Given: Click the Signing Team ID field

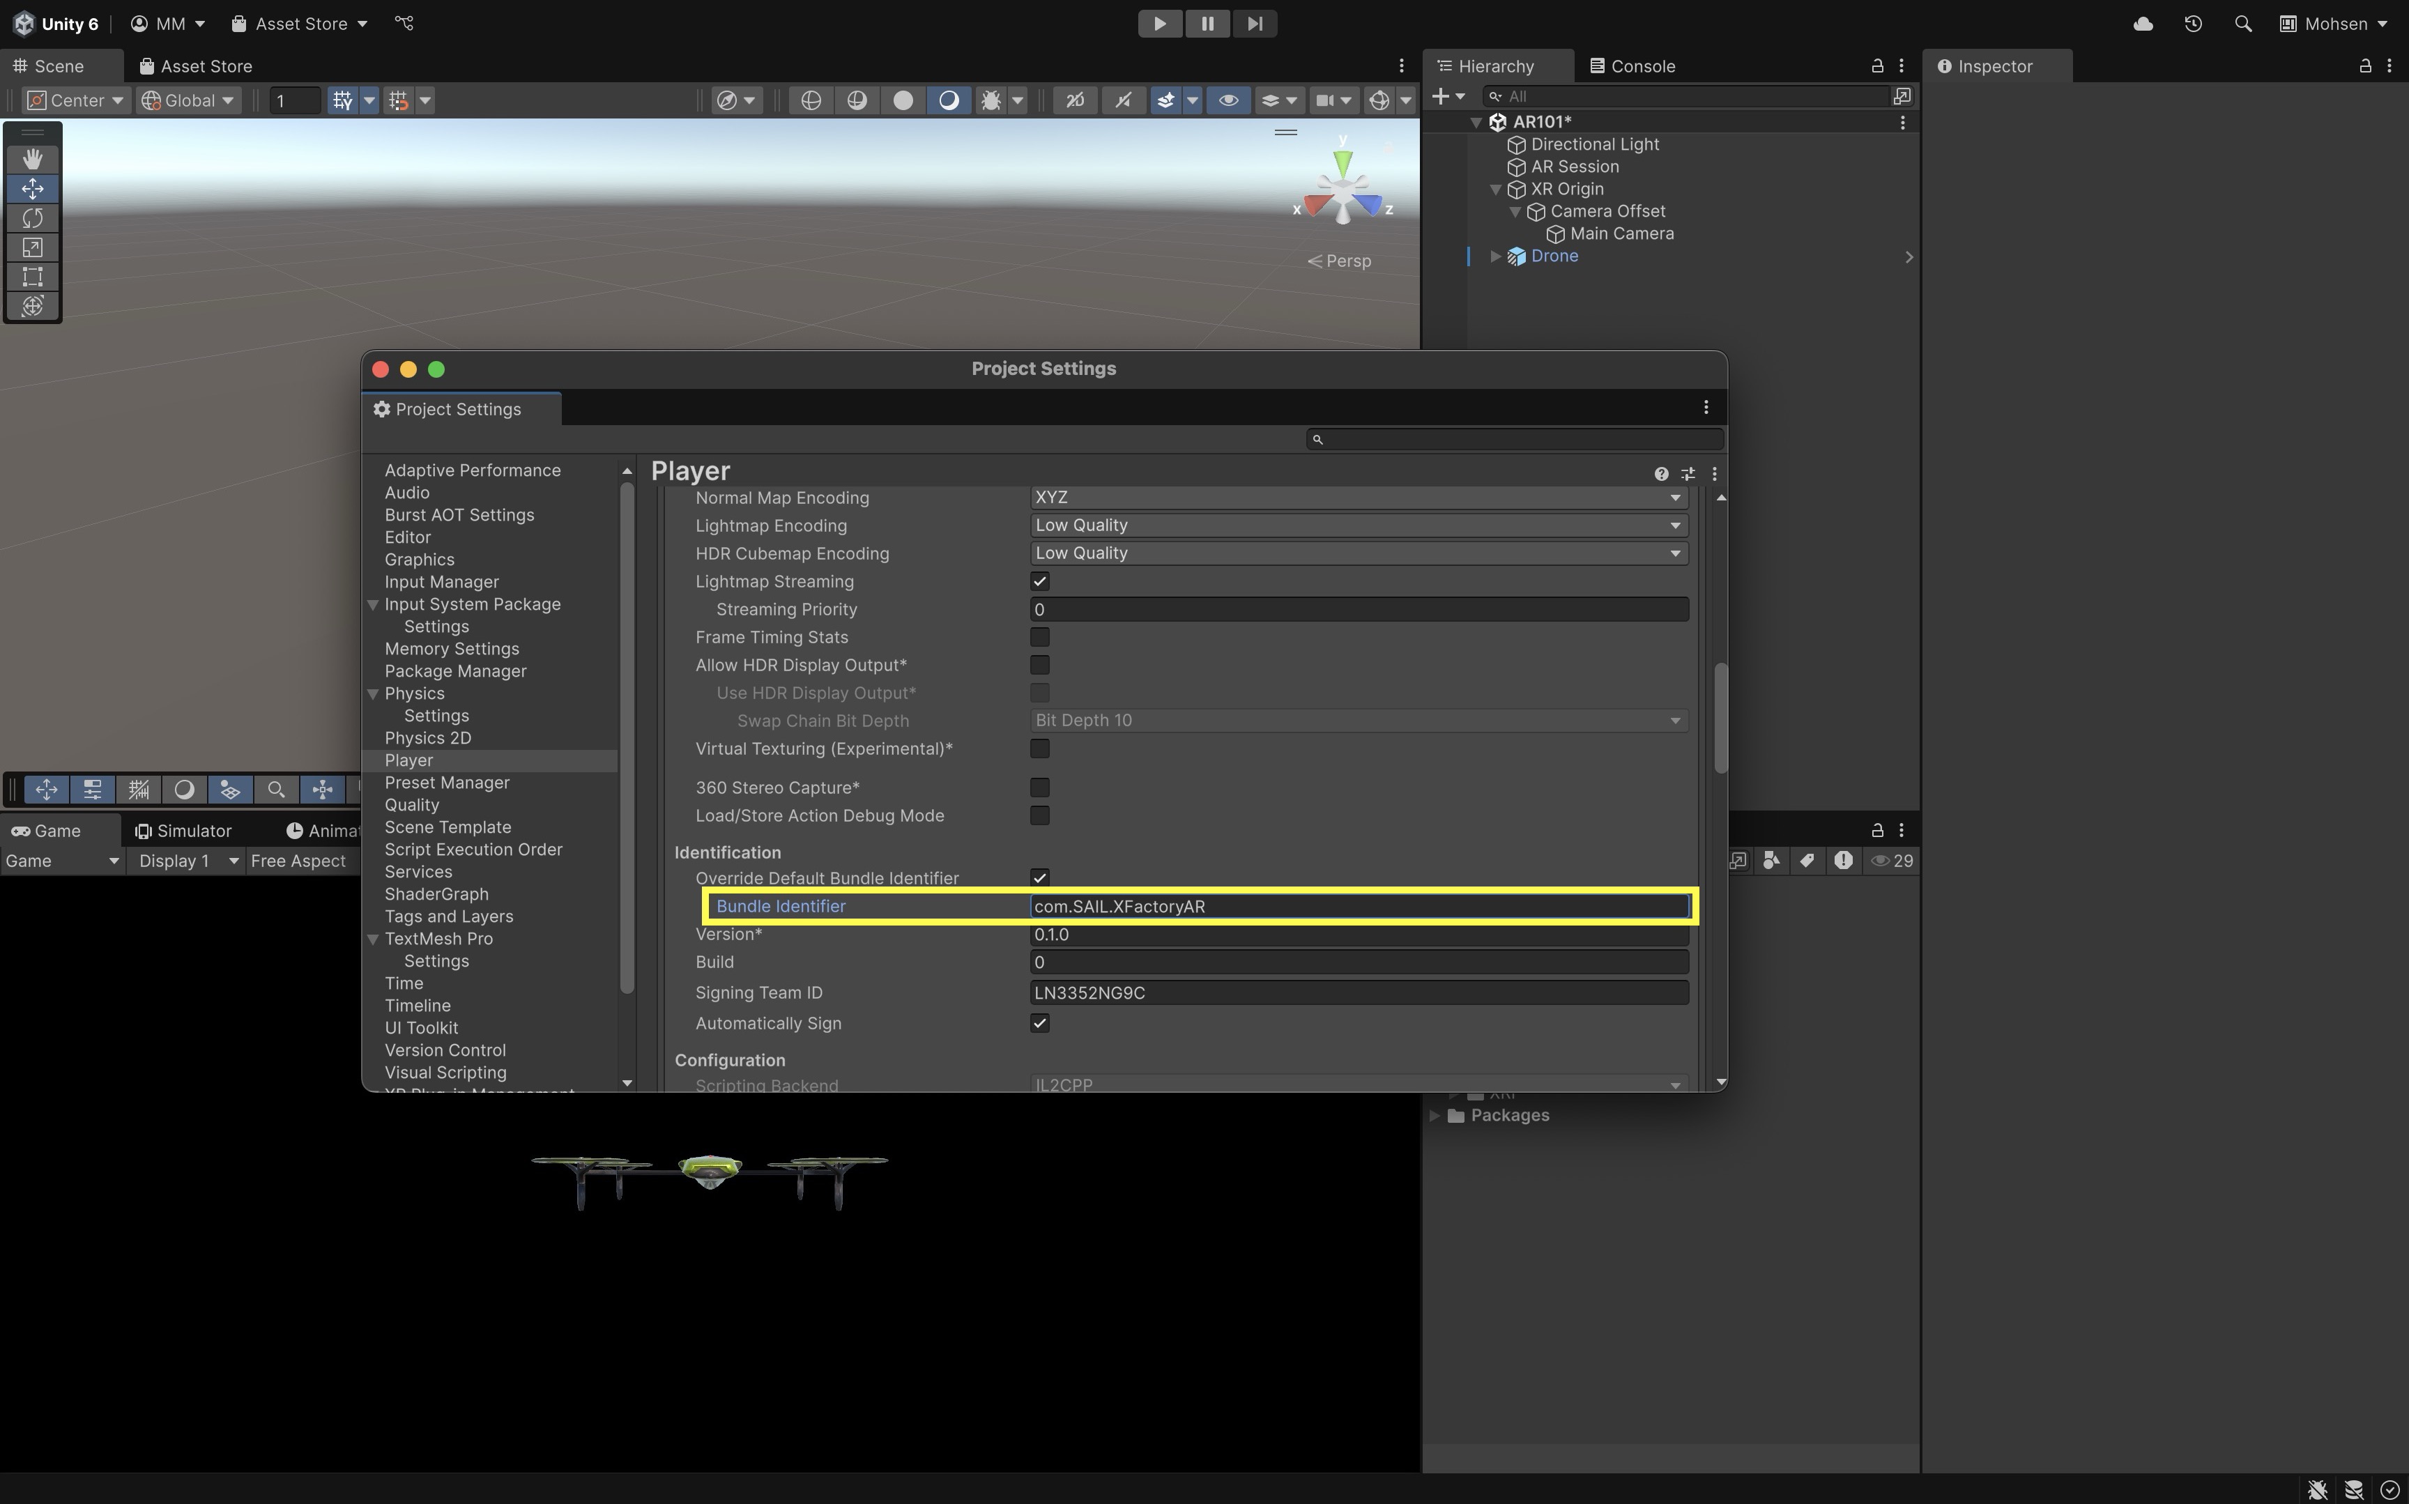Looking at the screenshot, I should 1359,992.
